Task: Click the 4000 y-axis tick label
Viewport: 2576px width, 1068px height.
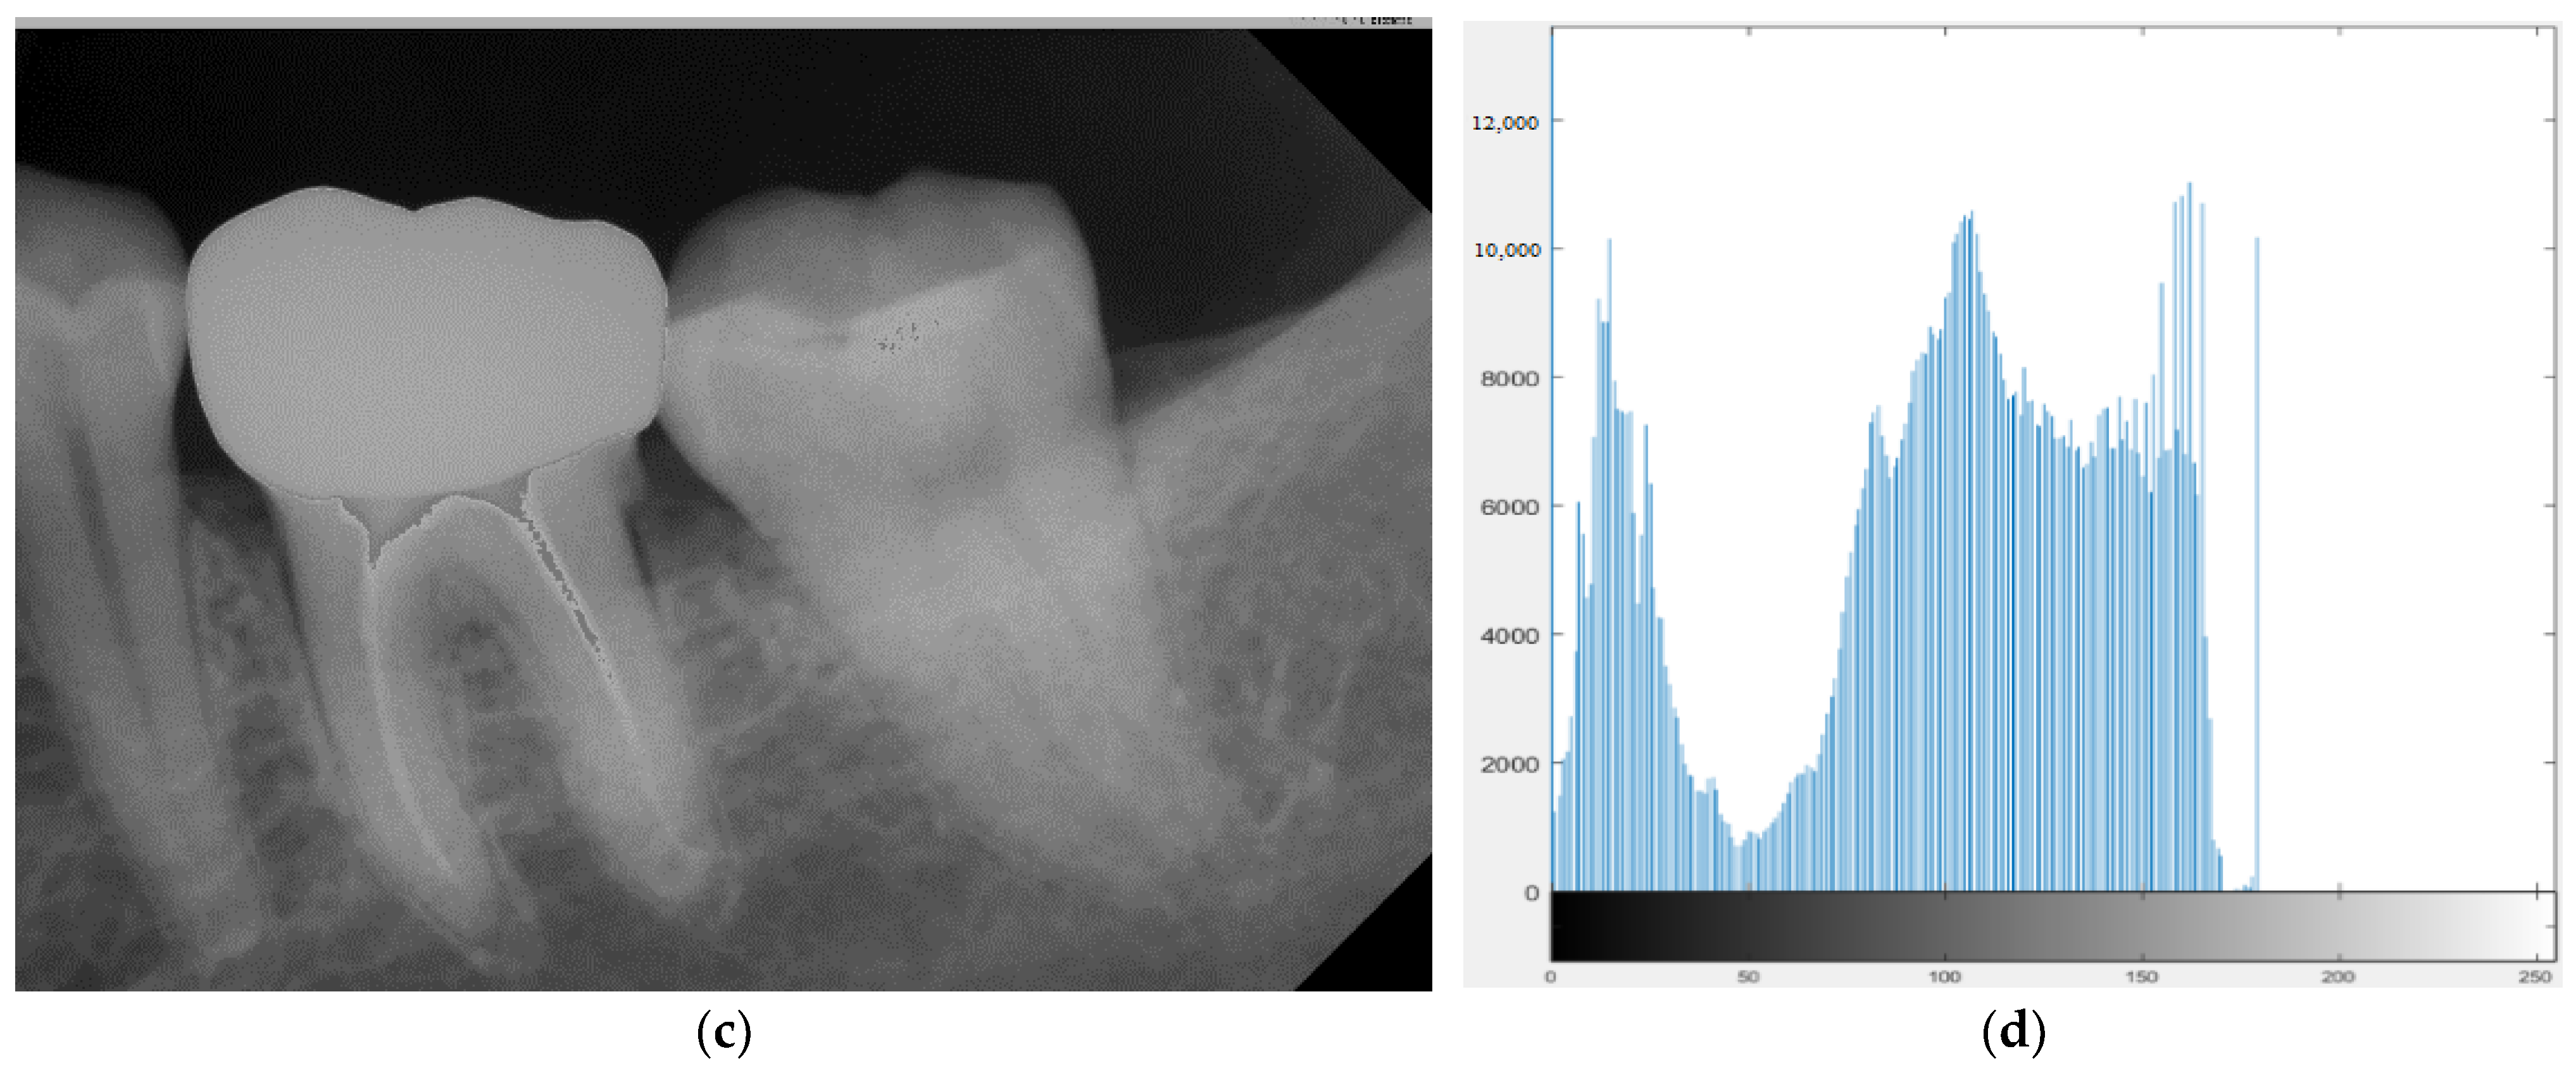Action: (x=1509, y=635)
